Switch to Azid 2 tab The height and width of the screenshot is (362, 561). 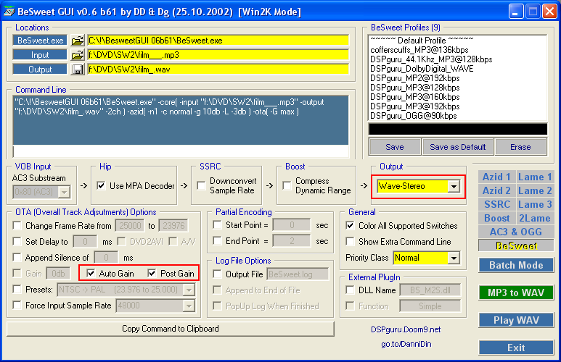pos(496,190)
